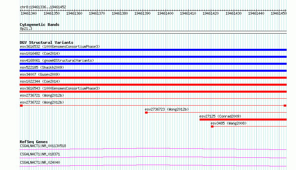The image size is (296, 170).
Task: Click ruler position 19461410
Action: click(188, 13)
